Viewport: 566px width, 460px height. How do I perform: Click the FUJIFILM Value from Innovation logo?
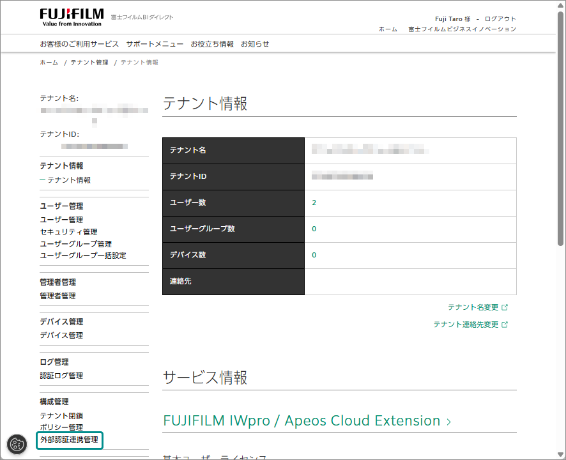point(72,18)
